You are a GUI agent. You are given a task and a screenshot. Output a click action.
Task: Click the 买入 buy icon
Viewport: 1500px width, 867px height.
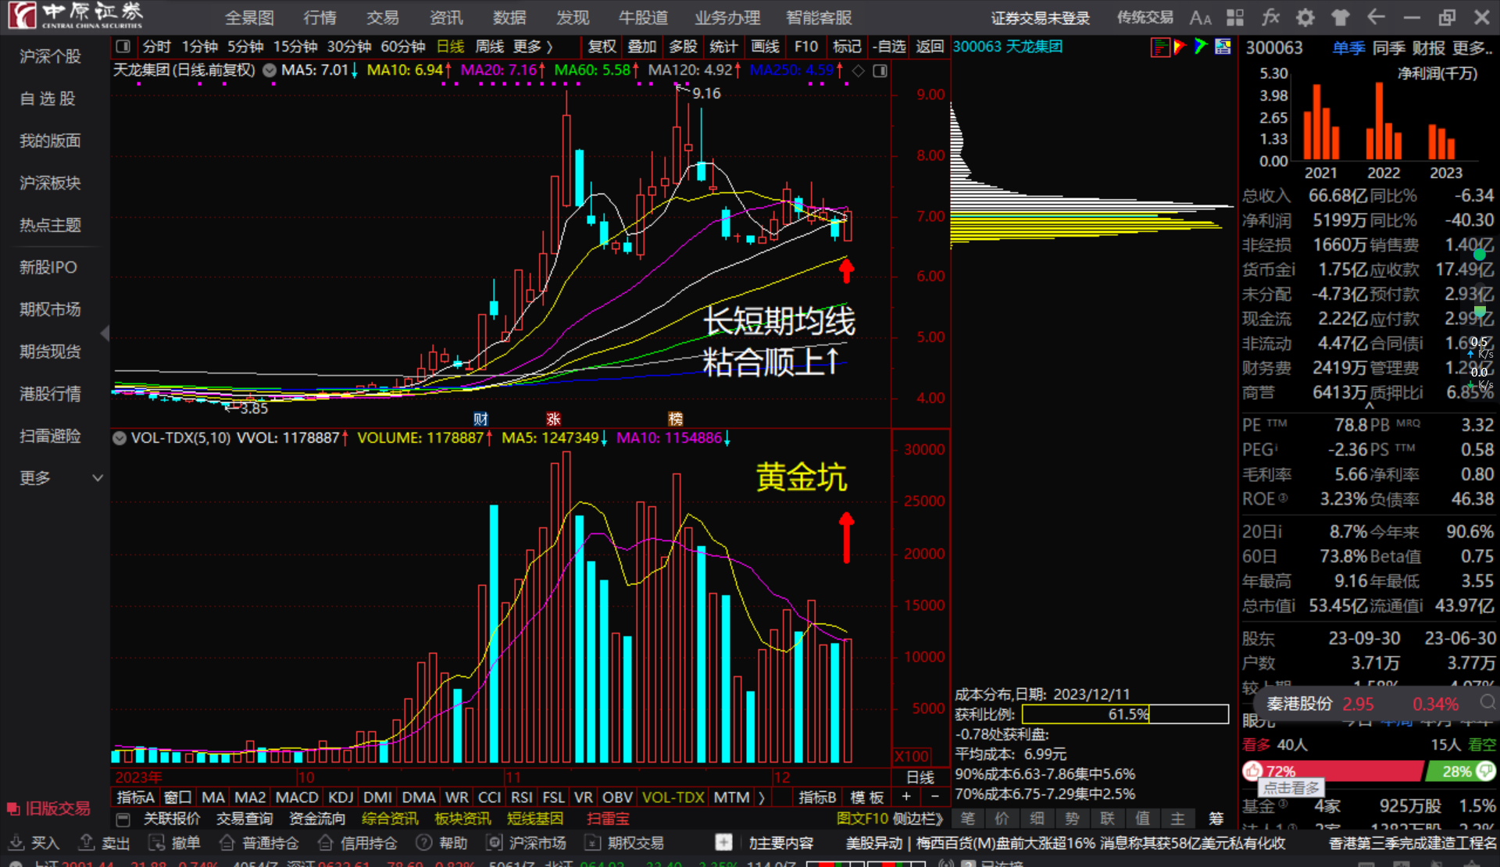coord(16,842)
